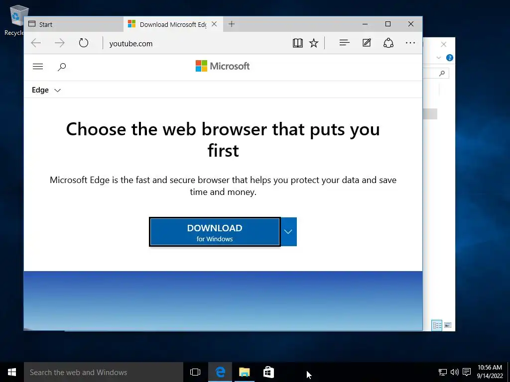
Task: Open Task View on taskbar
Action: click(x=195, y=372)
